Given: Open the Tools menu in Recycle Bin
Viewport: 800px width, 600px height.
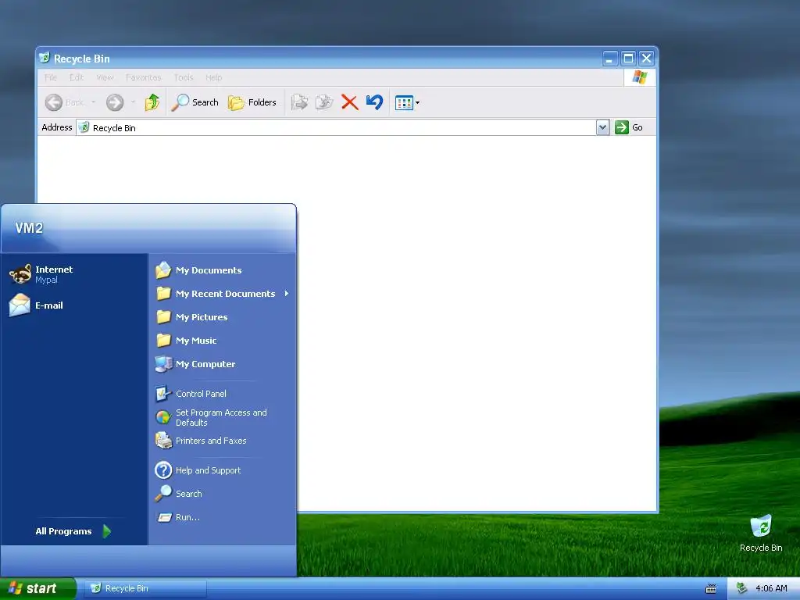Looking at the screenshot, I should pyautogui.click(x=183, y=77).
